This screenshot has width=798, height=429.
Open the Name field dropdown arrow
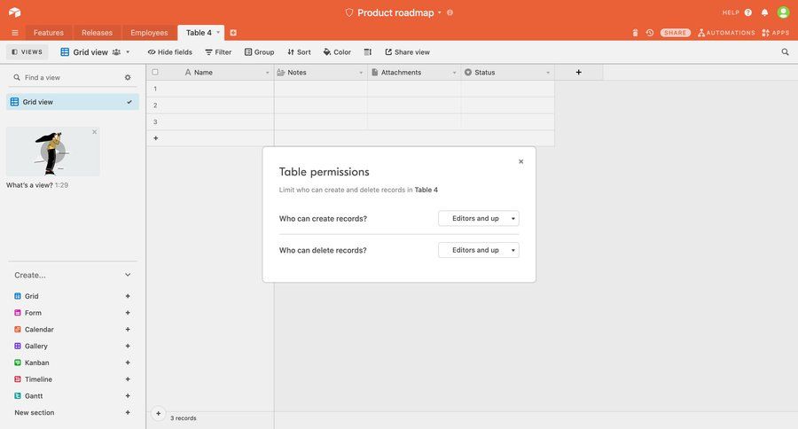267,73
